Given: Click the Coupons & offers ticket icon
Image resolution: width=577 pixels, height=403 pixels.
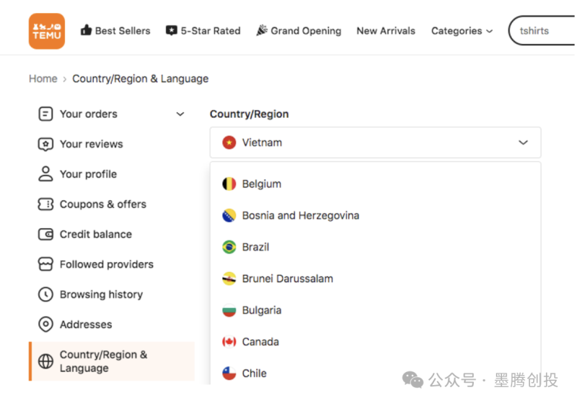Looking at the screenshot, I should click(x=45, y=204).
